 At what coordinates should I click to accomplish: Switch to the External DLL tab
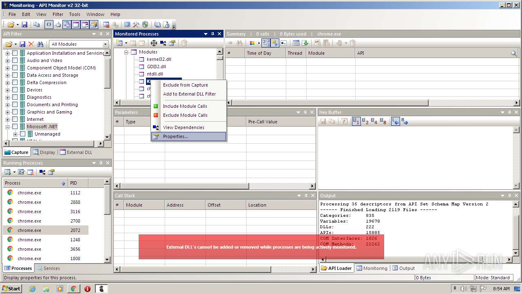76,152
